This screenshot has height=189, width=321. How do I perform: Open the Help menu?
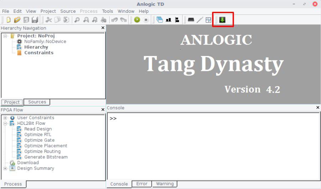tap(143, 11)
